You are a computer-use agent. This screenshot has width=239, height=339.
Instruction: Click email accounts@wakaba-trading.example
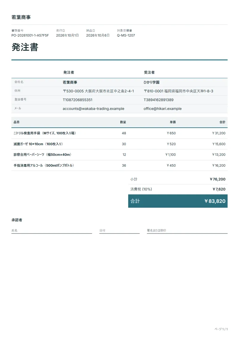coord(93,109)
